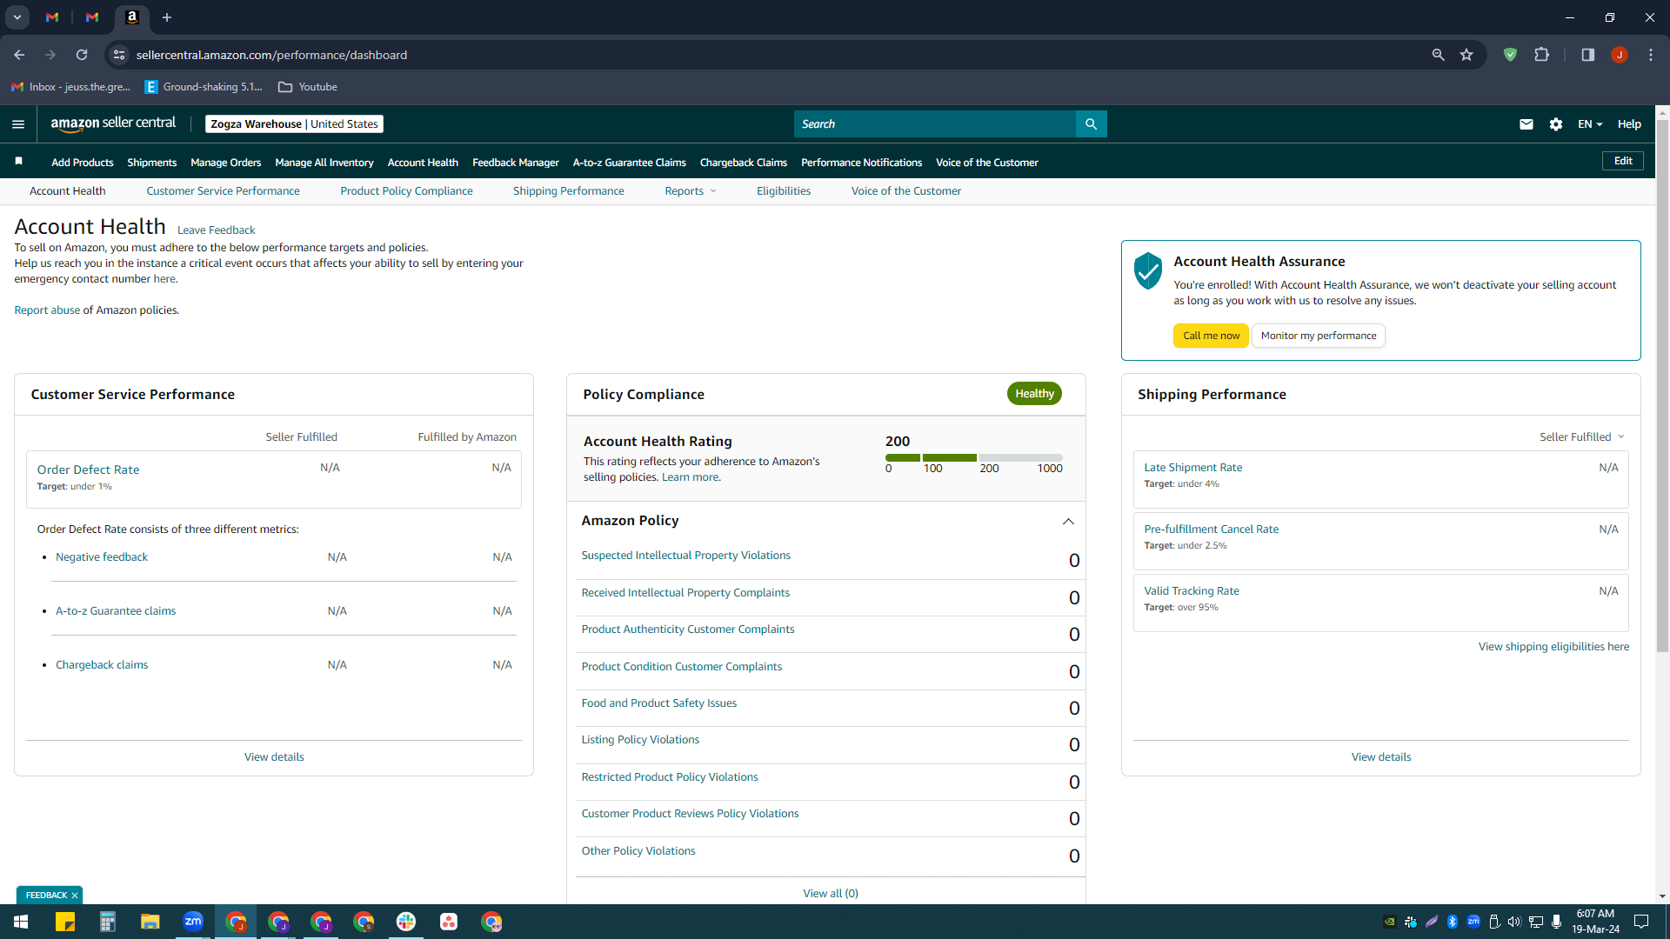The width and height of the screenshot is (1670, 939).
Task: Click the FEEDBACK tab label
Action: coord(46,896)
